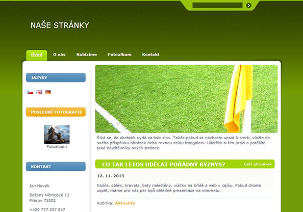The image size is (303, 212).
Task: Select the Czech flag language icon
Action: coord(30,92)
